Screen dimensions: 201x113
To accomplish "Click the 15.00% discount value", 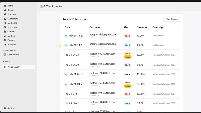I will [x=141, y=74].
